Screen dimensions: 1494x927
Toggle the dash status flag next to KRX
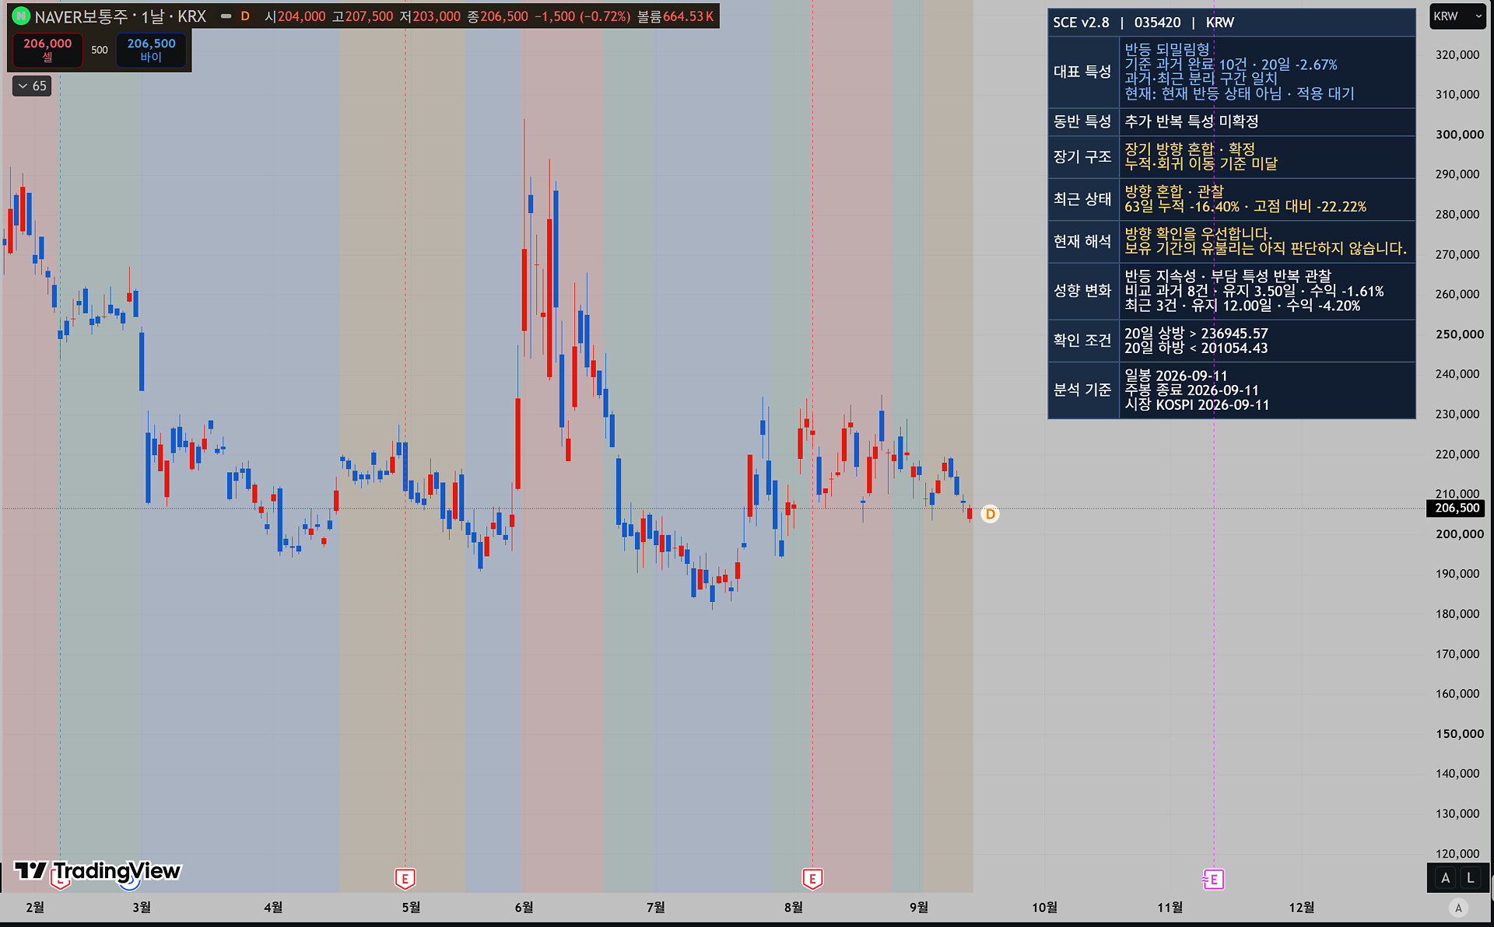[x=226, y=16]
